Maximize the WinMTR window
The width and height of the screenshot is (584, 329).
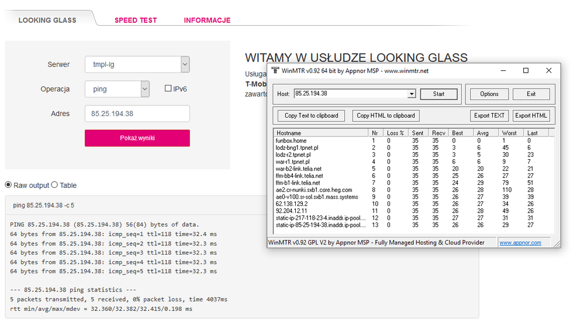526,71
